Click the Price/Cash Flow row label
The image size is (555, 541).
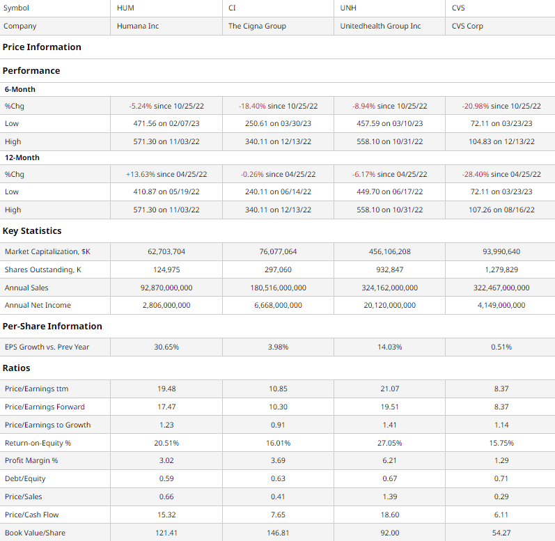point(31,515)
